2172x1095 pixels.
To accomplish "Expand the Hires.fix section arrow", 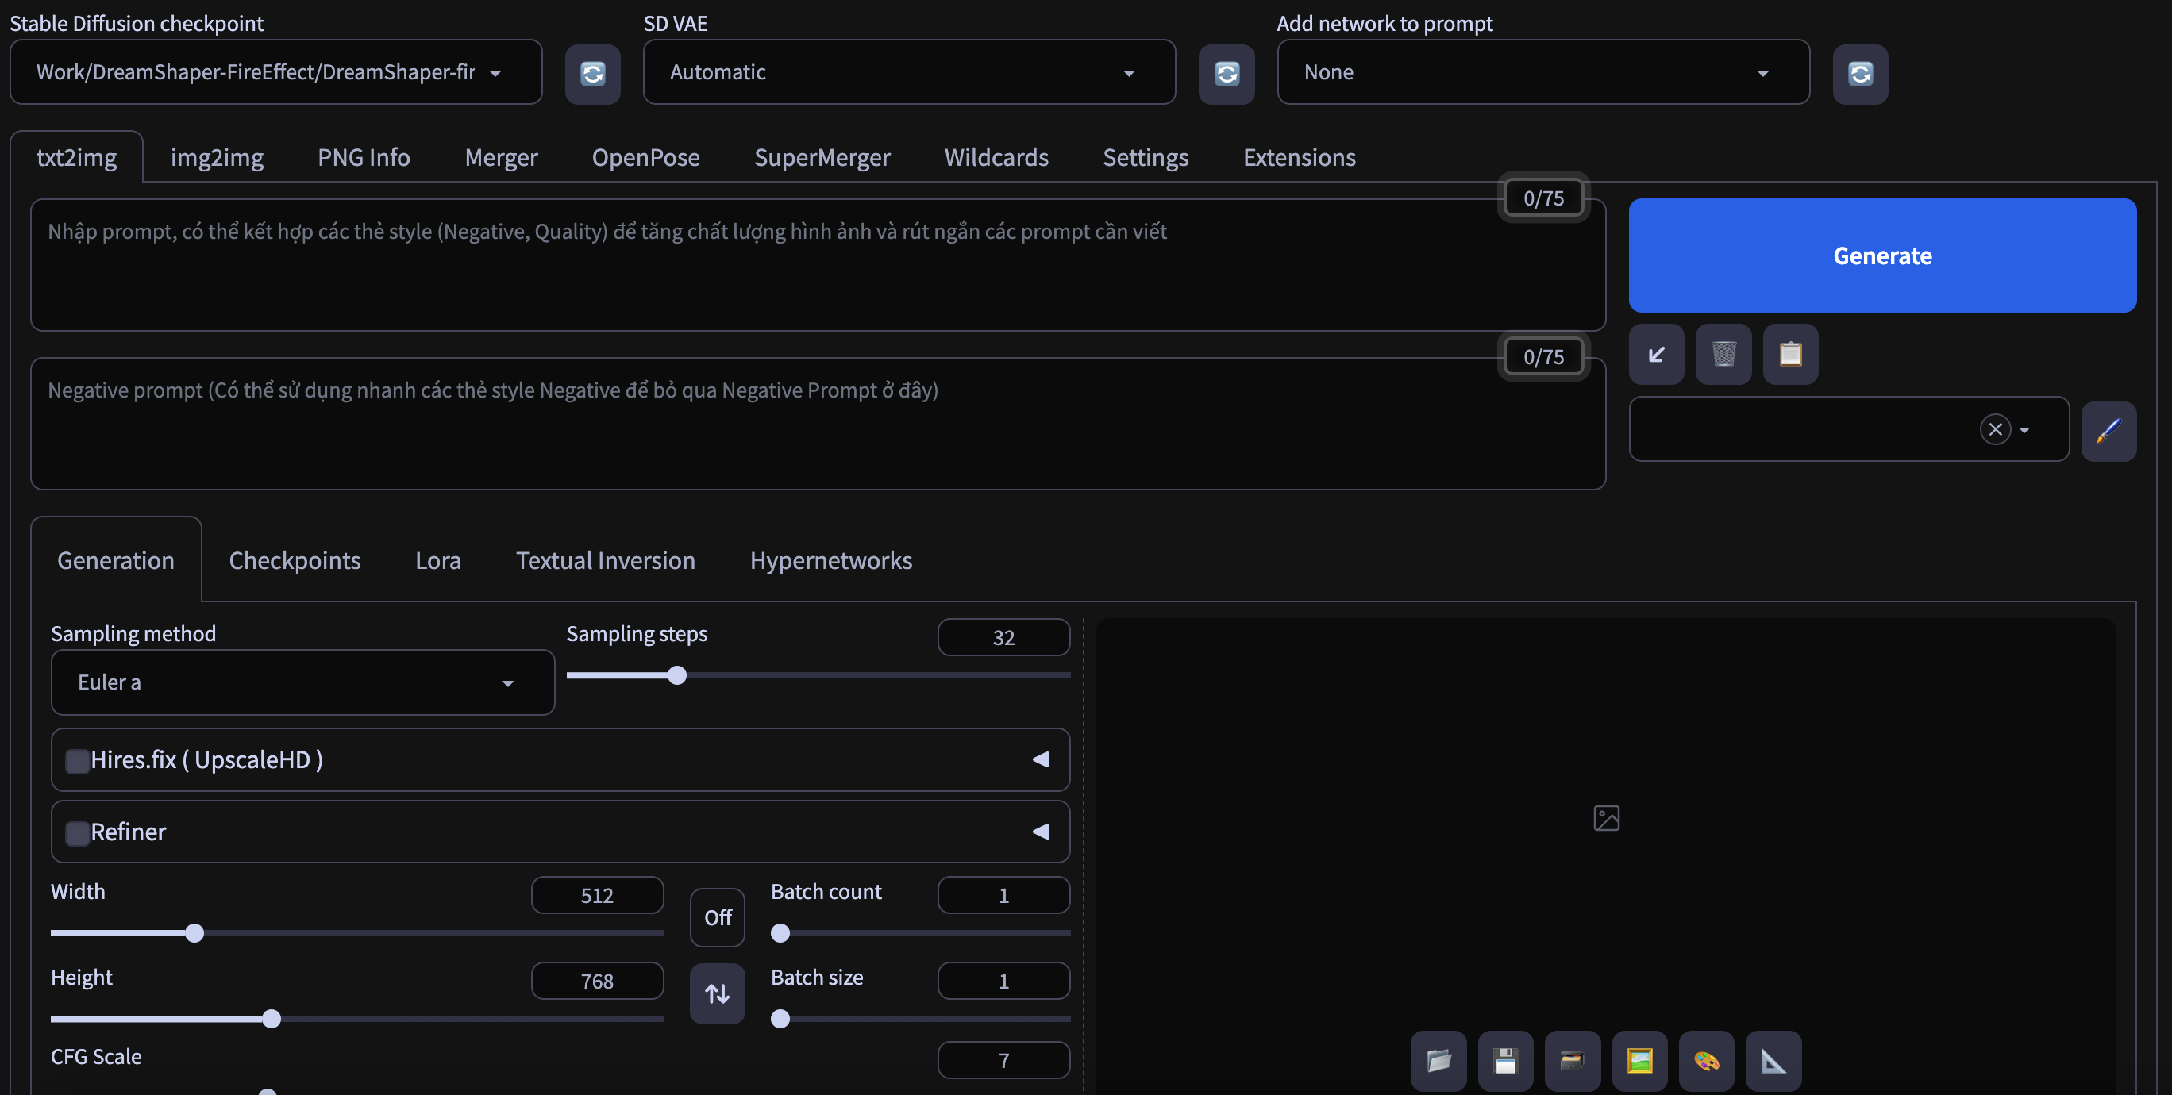I will tap(1041, 759).
